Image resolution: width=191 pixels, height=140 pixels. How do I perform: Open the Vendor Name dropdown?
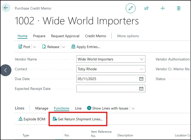[142, 59]
